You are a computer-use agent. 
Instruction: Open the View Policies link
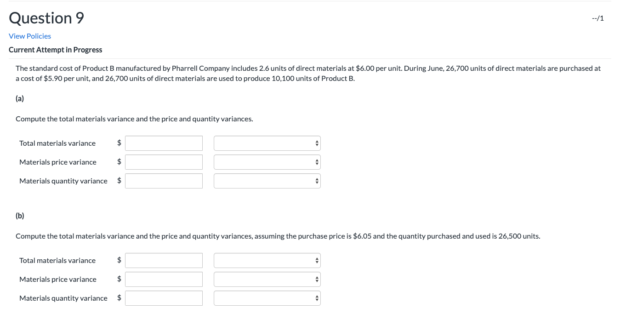click(29, 36)
